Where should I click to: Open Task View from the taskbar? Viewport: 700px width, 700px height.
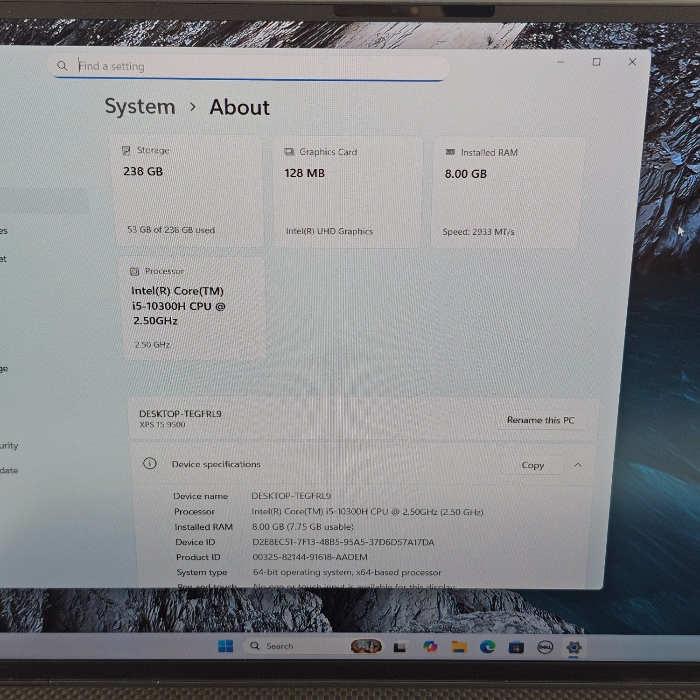399,647
